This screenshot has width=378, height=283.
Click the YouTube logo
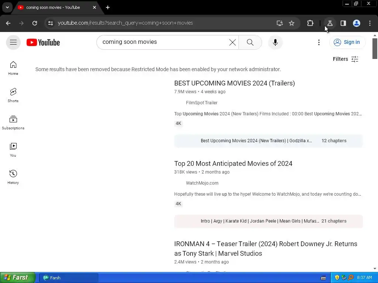[x=43, y=42]
